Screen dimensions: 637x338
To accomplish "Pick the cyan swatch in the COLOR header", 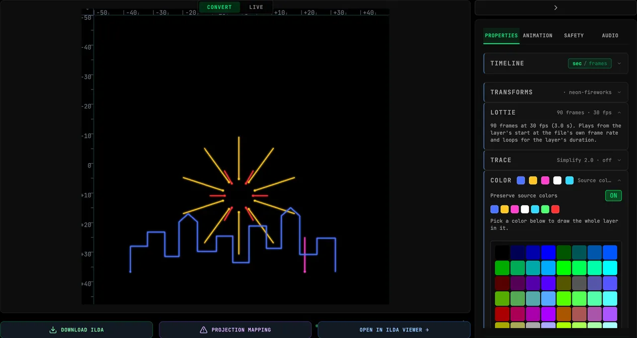I will tap(569, 180).
